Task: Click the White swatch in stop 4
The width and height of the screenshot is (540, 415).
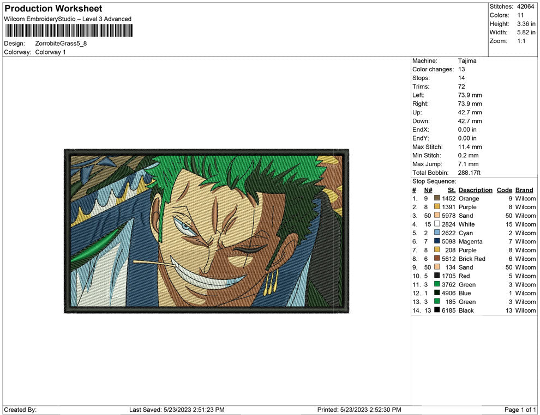Action: 437,224
